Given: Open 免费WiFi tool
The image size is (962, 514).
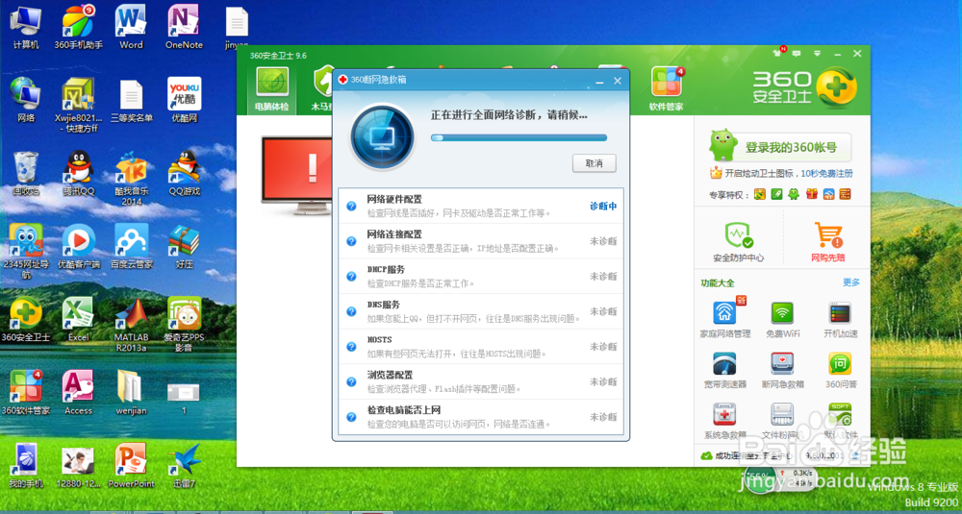Looking at the screenshot, I should (783, 319).
